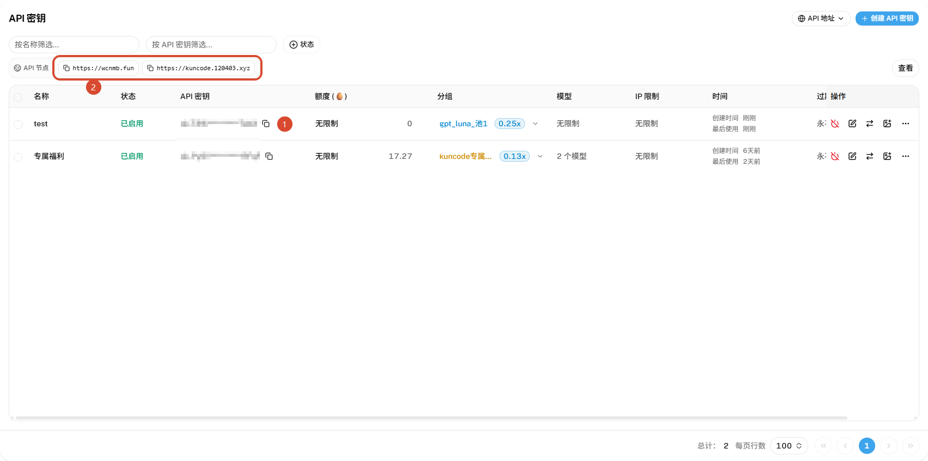Click the previous page arrow
This screenshot has height=461, width=928.
tap(845, 446)
